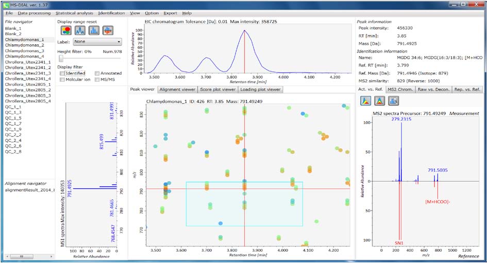Select Blank_1 in File navigator
This screenshot has width=487, height=263.
(x=13, y=28)
